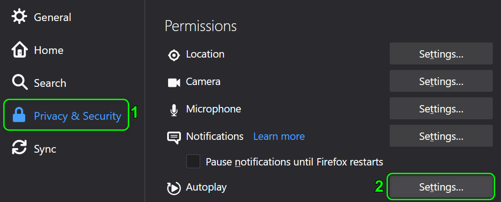Image resolution: width=501 pixels, height=202 pixels.
Task: Select the Sync category label
Action: click(x=45, y=149)
